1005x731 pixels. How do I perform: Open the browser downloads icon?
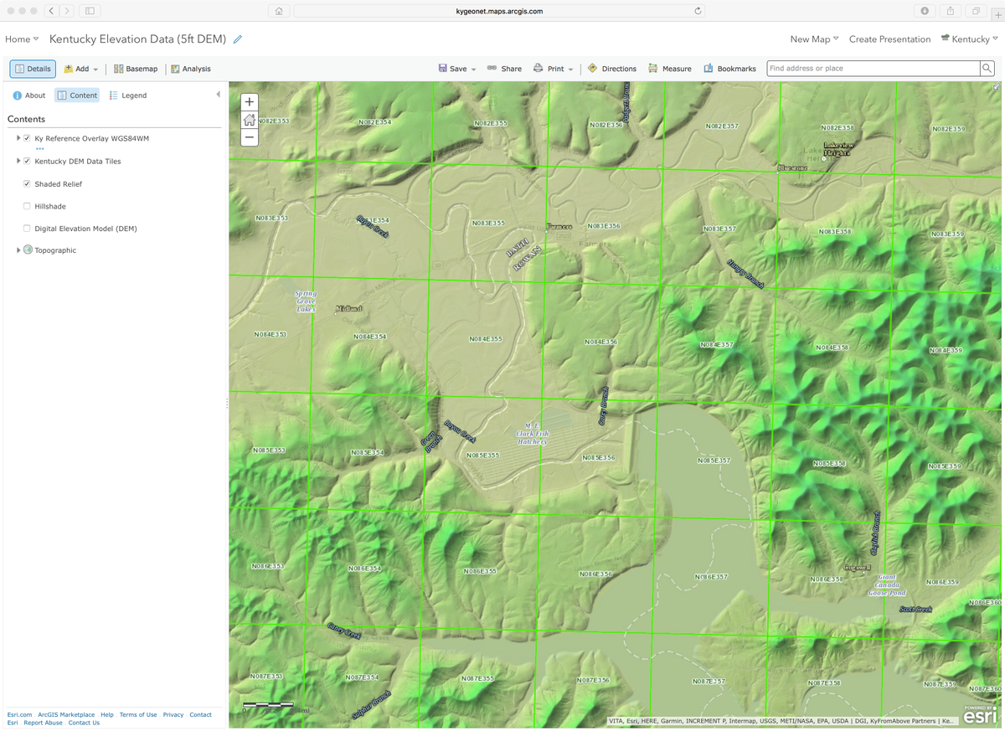click(925, 11)
